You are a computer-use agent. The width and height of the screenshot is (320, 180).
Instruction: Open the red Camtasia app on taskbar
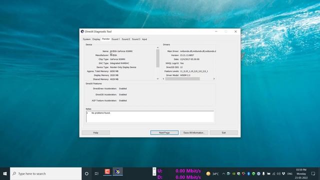click(x=107, y=171)
